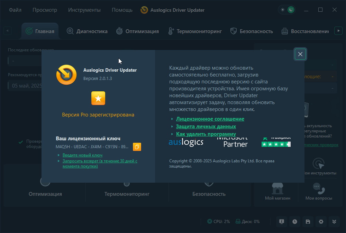The image size is (346, 233).
Task: Click the CPU usage indicator
Action: (x=218, y=222)
